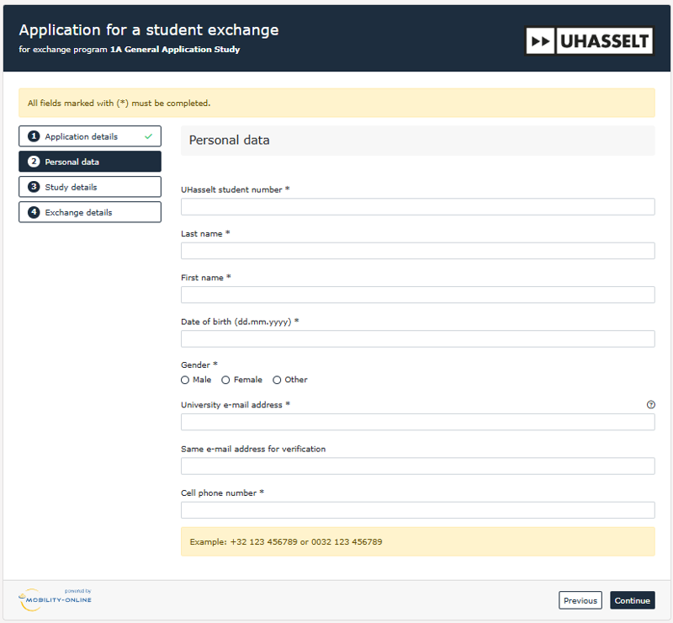Viewport: 673px width, 623px height.
Task: Choose the Female gender option
Action: (226, 380)
